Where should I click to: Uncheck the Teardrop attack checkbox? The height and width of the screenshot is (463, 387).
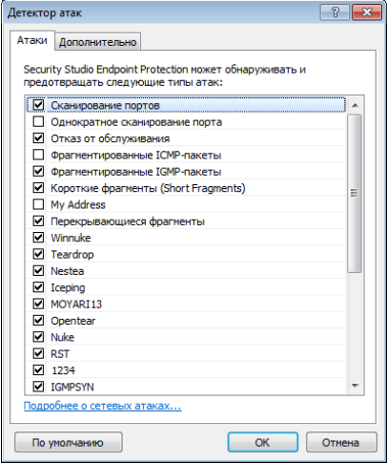click(38, 254)
